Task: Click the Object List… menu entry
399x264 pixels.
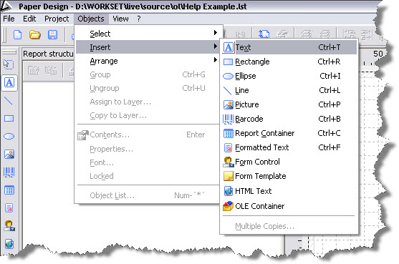Action: [x=148, y=195]
